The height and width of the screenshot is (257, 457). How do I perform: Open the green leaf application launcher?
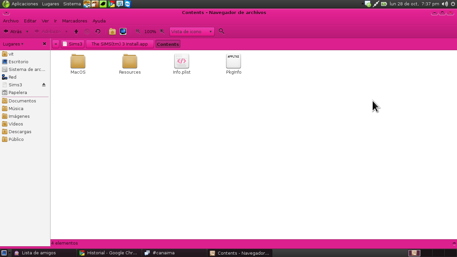[103, 4]
